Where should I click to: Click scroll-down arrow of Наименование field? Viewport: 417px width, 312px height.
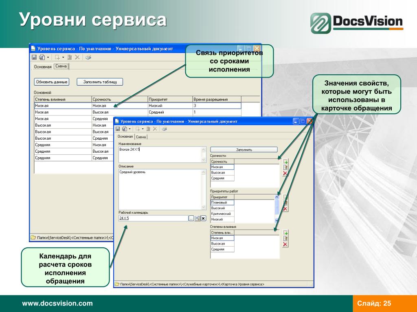click(x=204, y=160)
